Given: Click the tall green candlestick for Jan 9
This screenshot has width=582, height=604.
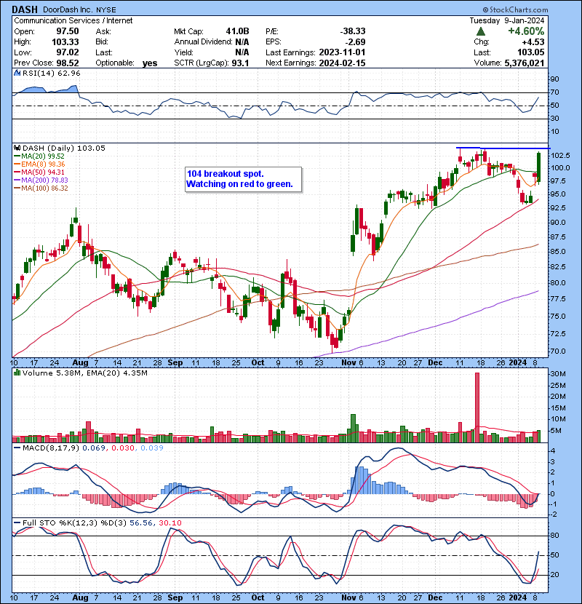Looking at the screenshot, I should [539, 167].
